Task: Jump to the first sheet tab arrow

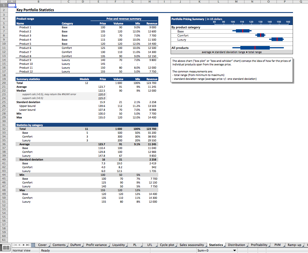Action: [15, 245]
